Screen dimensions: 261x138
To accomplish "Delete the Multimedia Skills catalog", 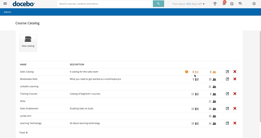I will pos(235,79).
